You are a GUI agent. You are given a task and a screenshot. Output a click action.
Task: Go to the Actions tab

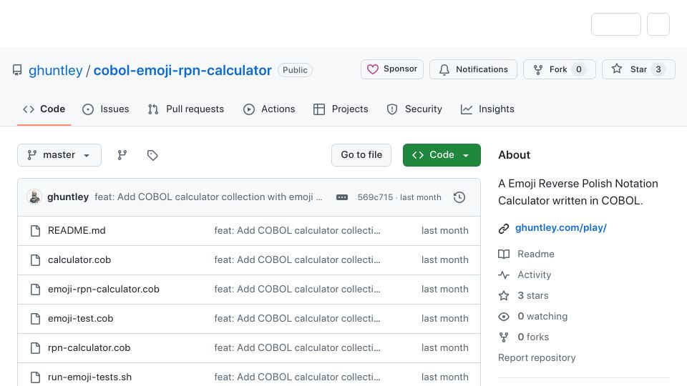coord(269,109)
